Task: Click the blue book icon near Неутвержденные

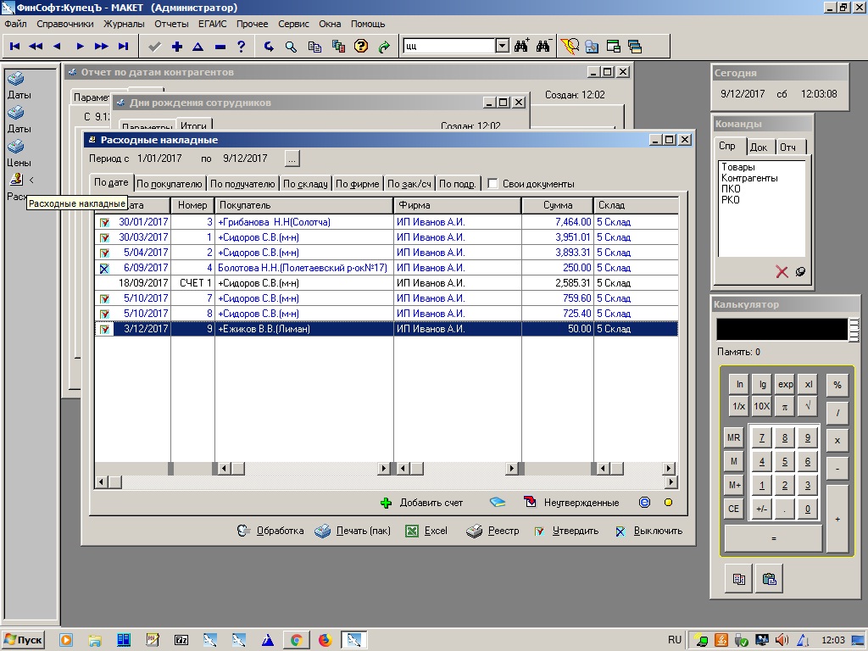Action: (x=498, y=503)
